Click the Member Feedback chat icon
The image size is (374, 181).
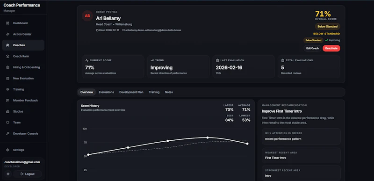pos(7,101)
